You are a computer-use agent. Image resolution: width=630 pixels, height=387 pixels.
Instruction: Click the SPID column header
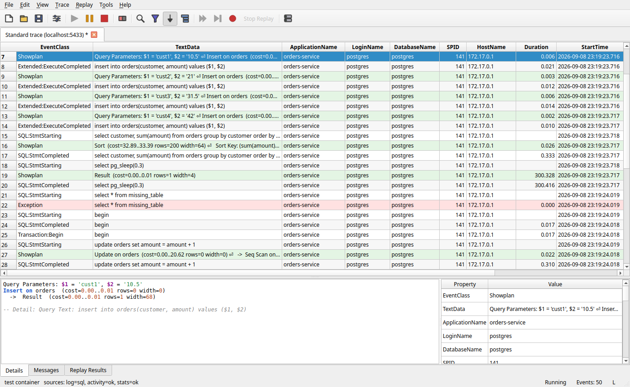tap(453, 47)
